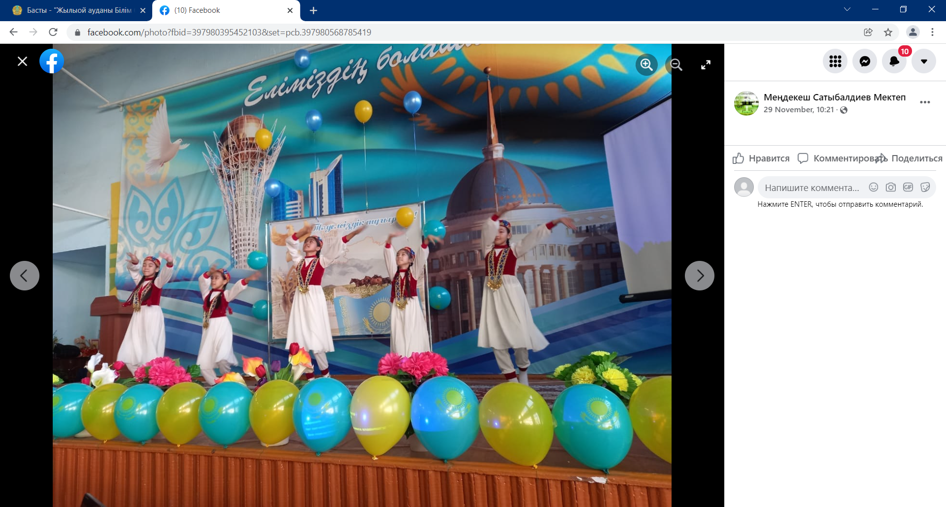Expand the account dropdown arrow
Image resolution: width=946 pixels, height=507 pixels.
click(924, 62)
